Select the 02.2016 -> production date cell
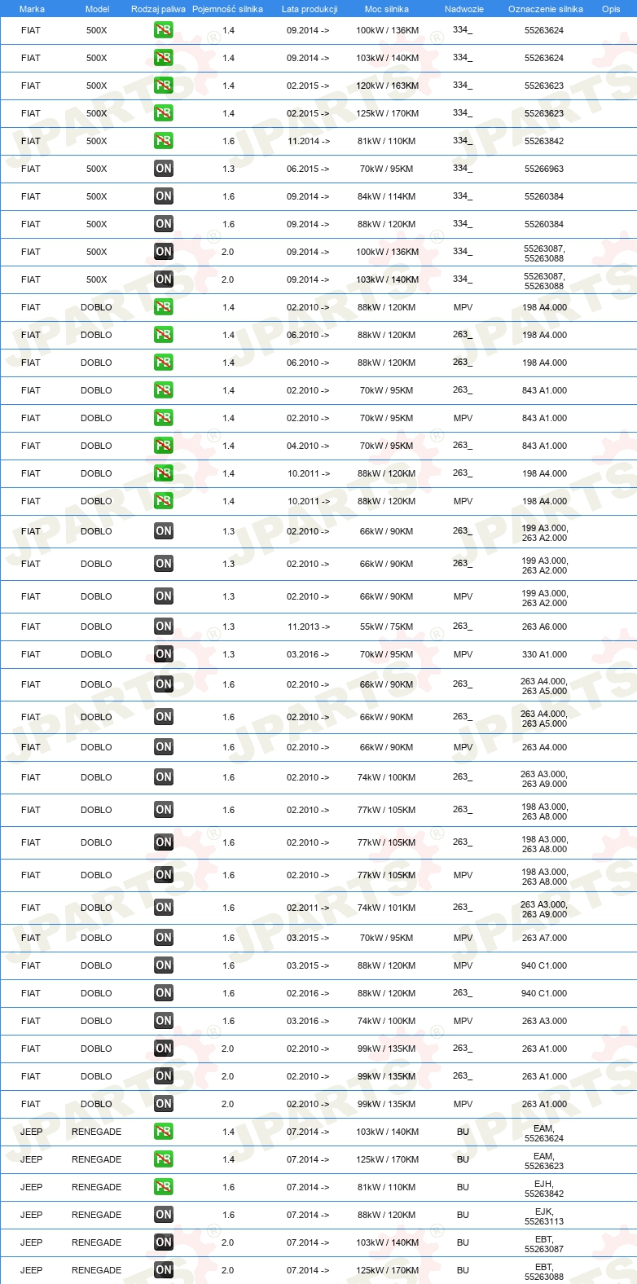 tap(308, 993)
